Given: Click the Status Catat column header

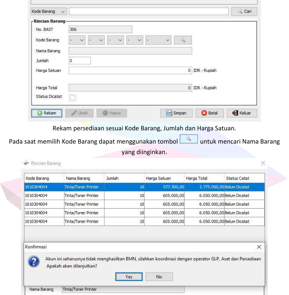Looking at the screenshot, I should pos(244,178).
